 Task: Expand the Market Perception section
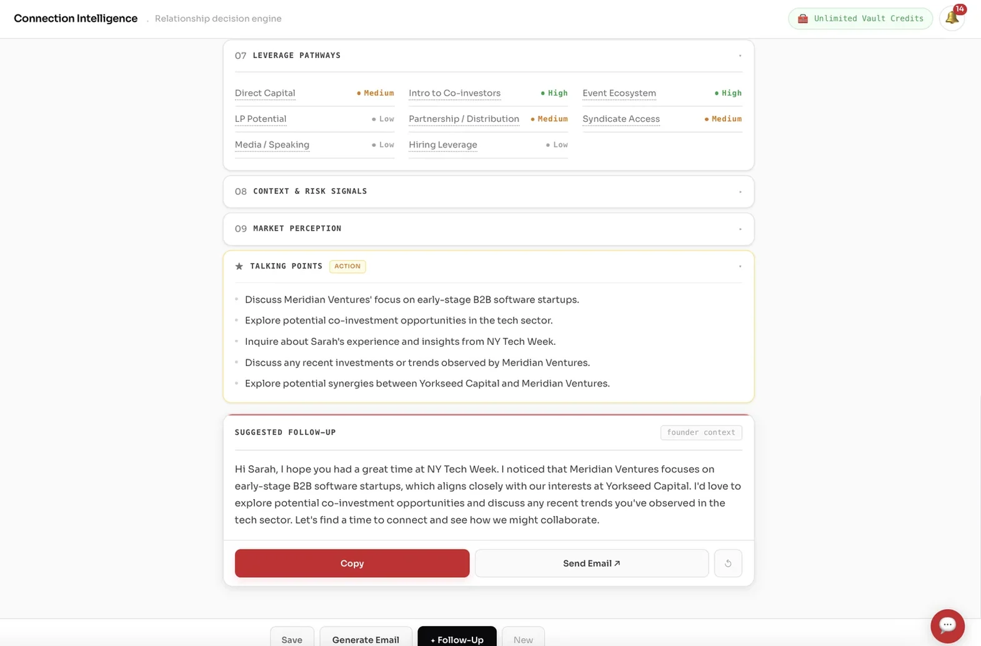[x=740, y=229]
